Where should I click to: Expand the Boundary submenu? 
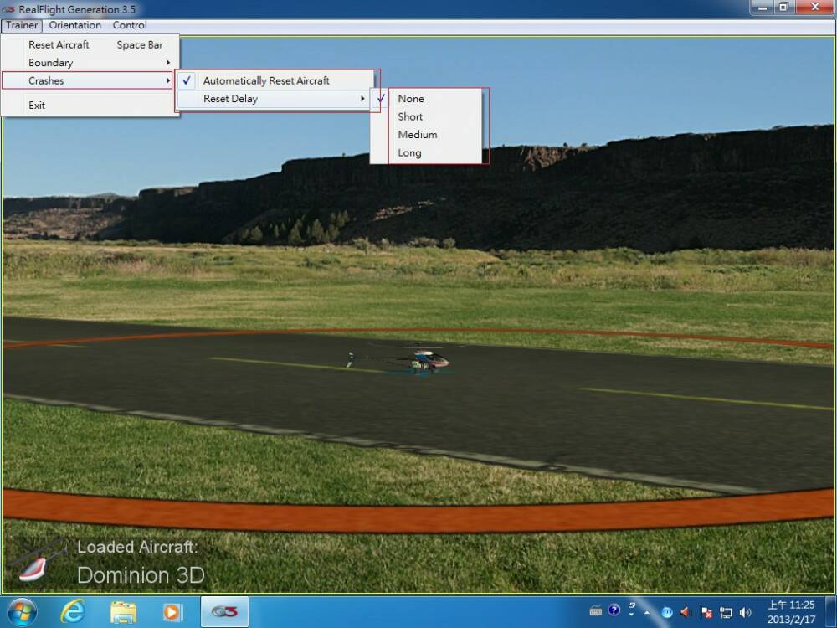pos(90,63)
